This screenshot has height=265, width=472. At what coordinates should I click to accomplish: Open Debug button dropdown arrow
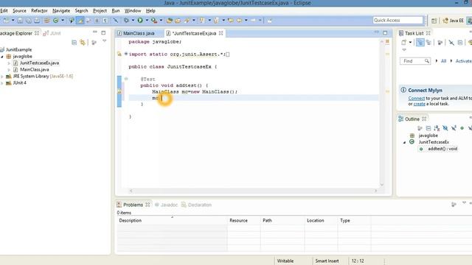133,21
